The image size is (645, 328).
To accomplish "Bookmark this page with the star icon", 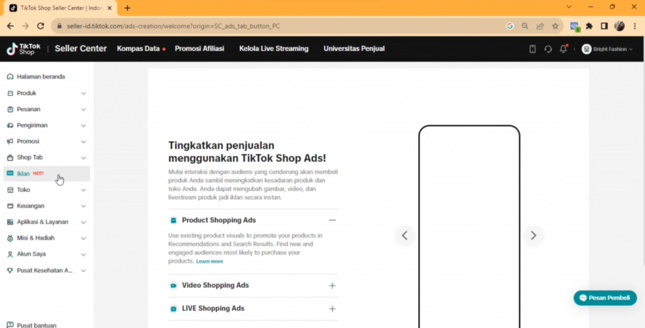I will 556,26.
